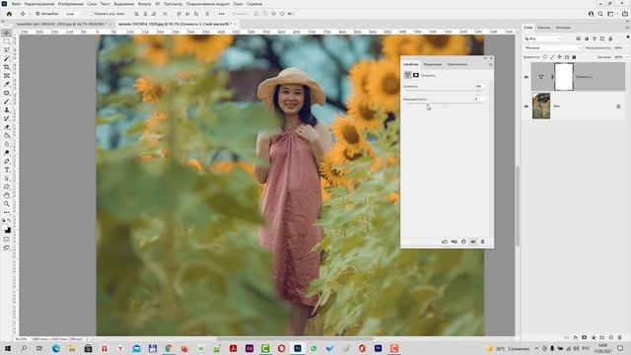Image resolution: width=631 pixels, height=355 pixels.
Task: Open the layer Opacity dropdown arrow
Action: (x=626, y=48)
